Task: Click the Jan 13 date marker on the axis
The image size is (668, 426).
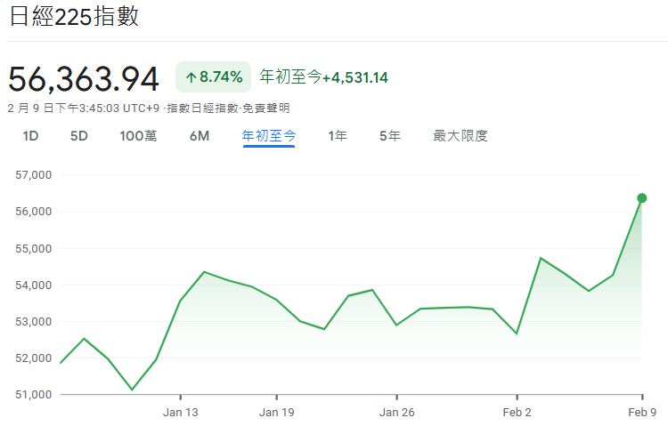Action: [x=180, y=412]
